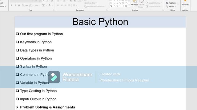
Task: Open Quick Styles gallery
Action: point(141,4)
